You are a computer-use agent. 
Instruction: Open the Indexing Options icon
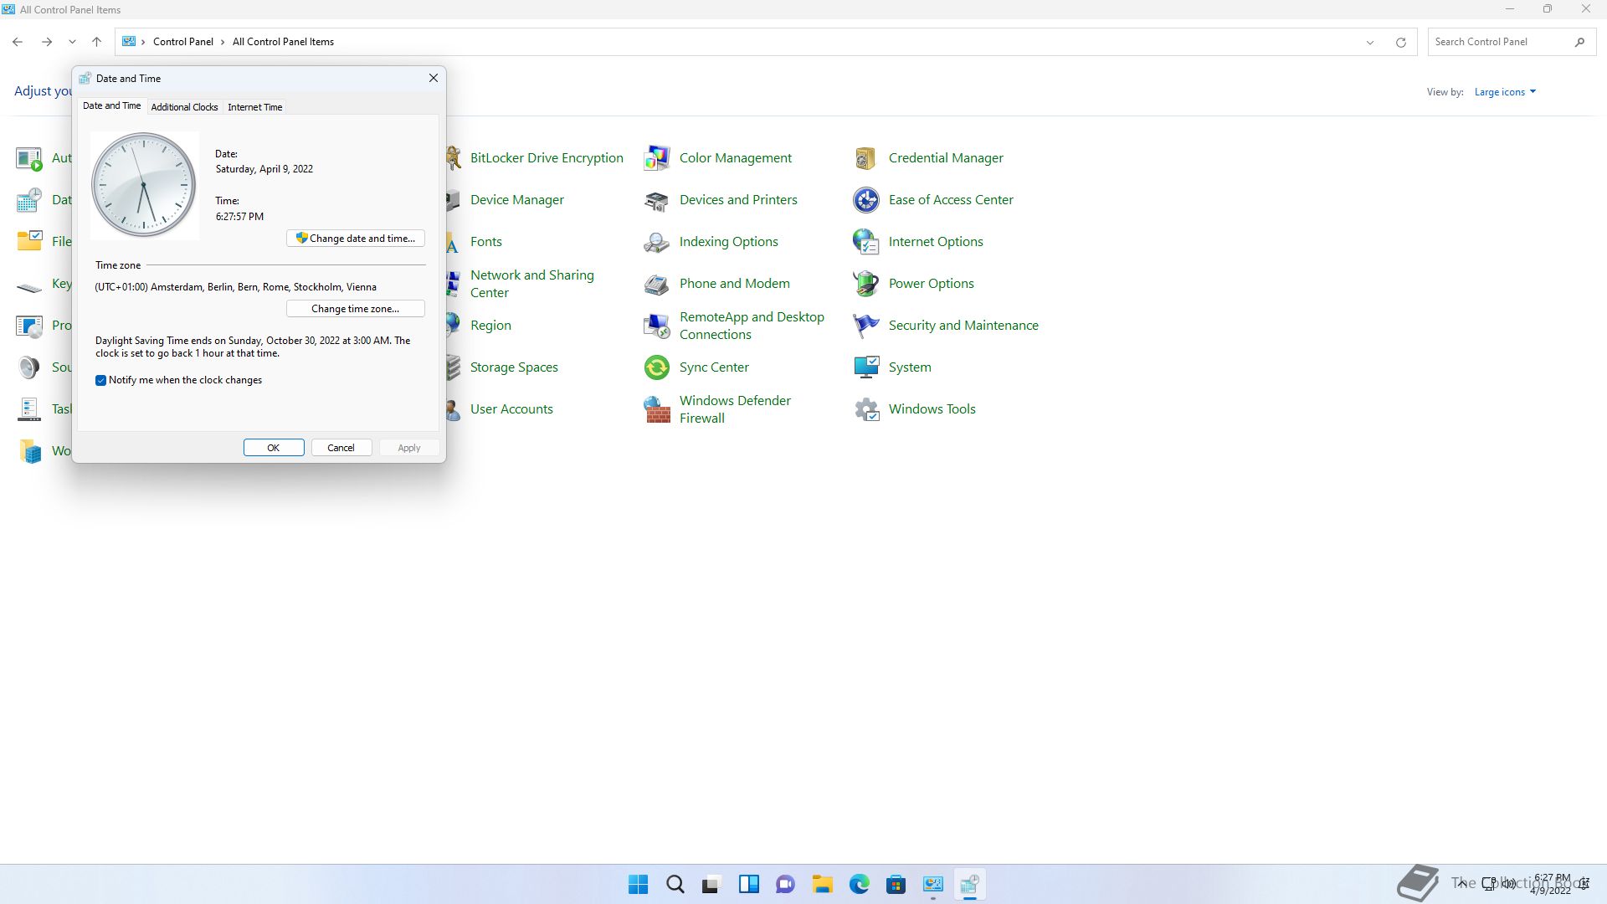coord(656,241)
